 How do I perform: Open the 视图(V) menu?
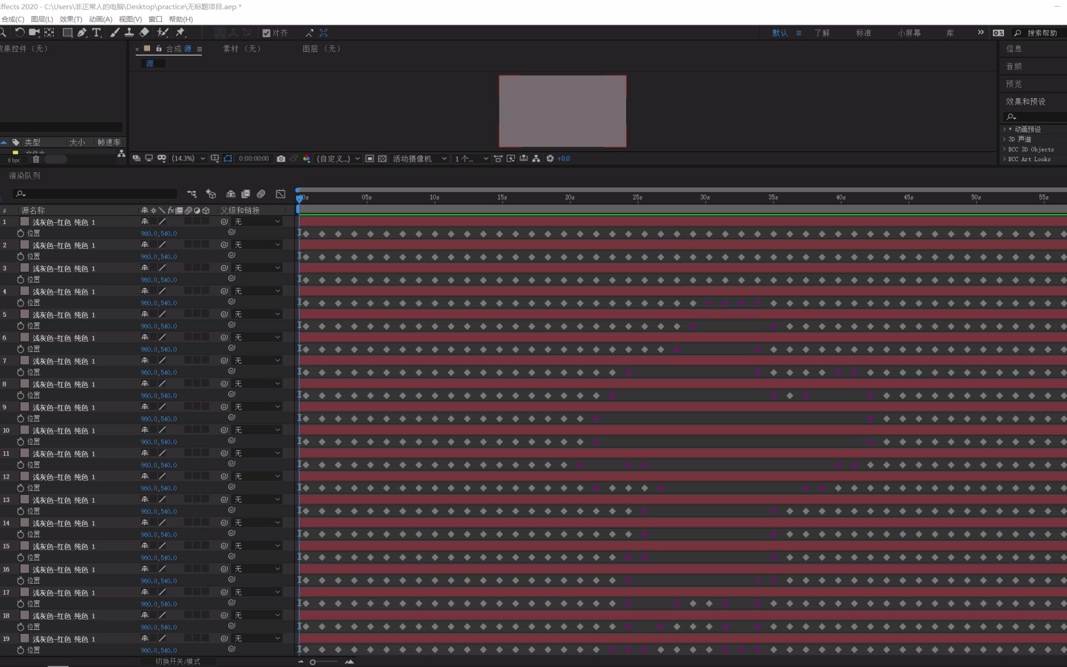(x=130, y=19)
